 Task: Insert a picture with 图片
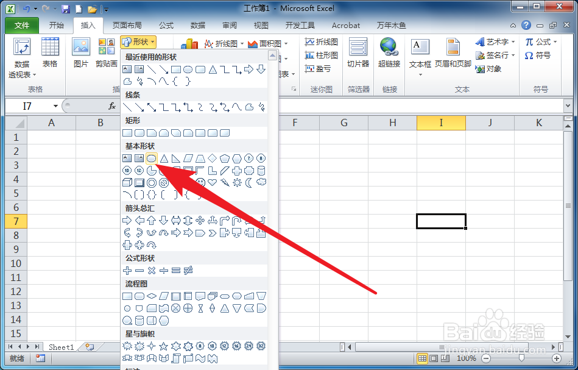click(x=81, y=53)
